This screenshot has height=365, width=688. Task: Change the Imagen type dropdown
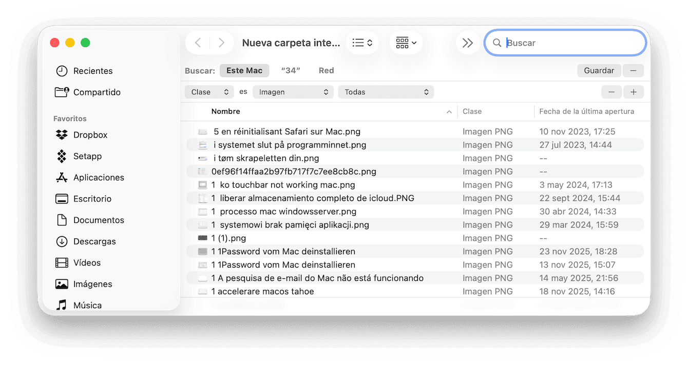tap(293, 92)
